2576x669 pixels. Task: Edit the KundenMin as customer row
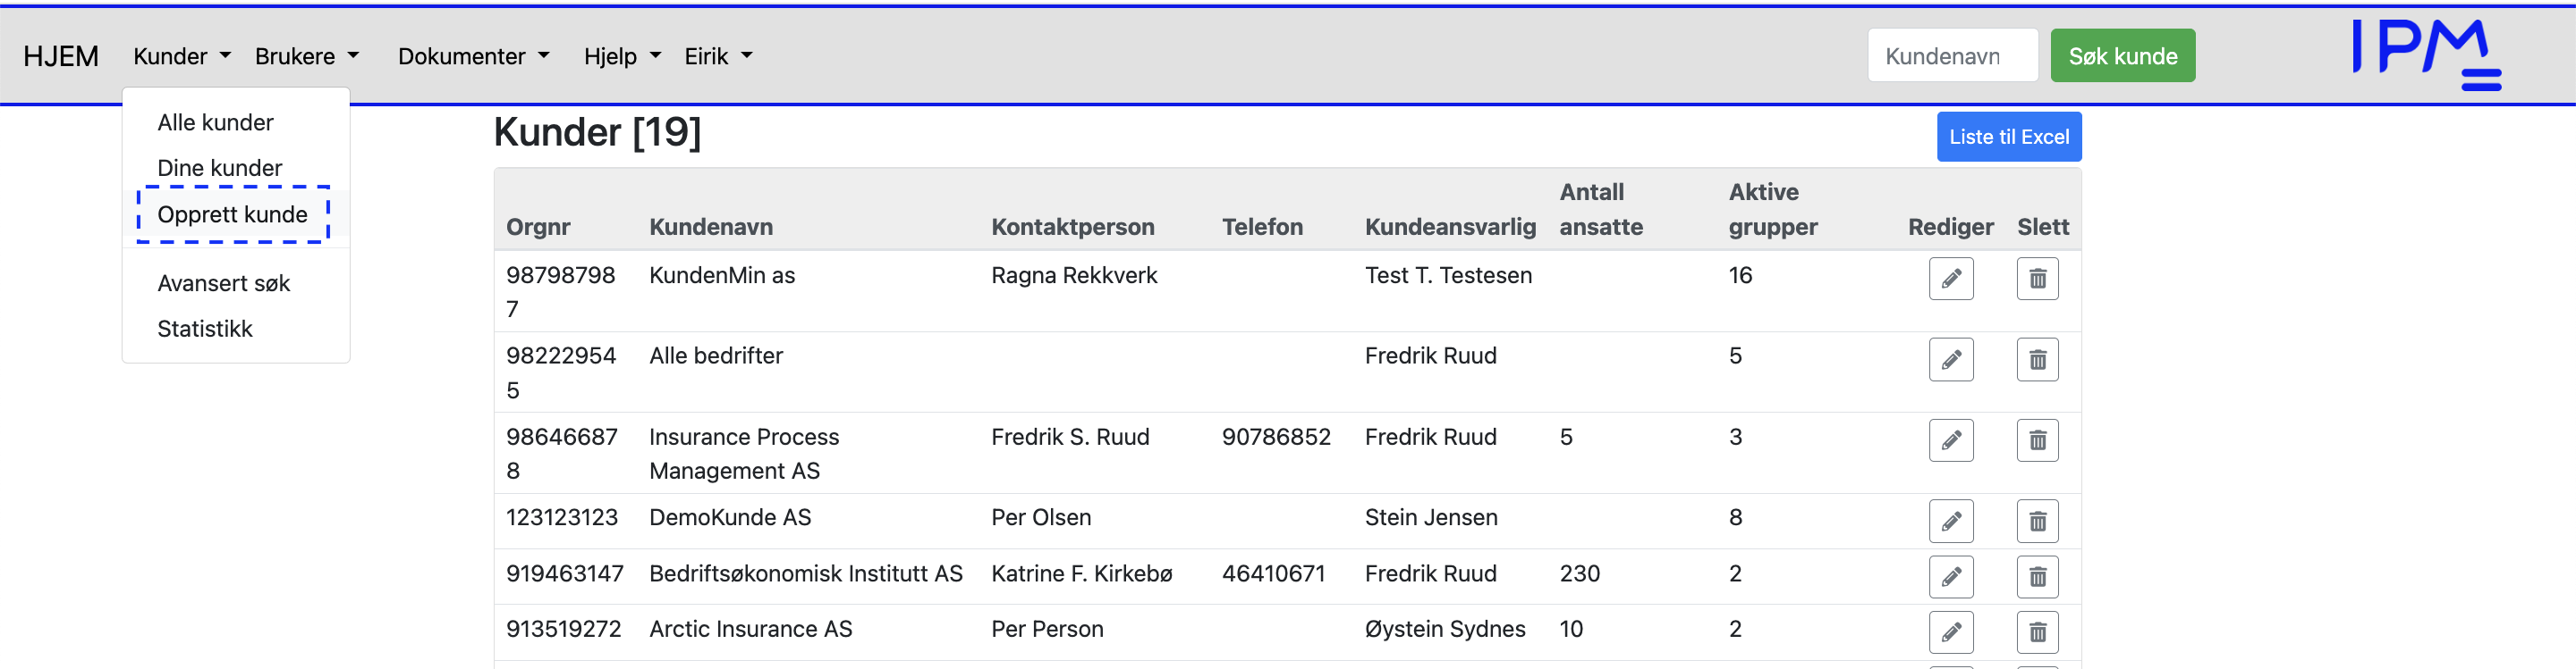pyautogui.click(x=1950, y=279)
